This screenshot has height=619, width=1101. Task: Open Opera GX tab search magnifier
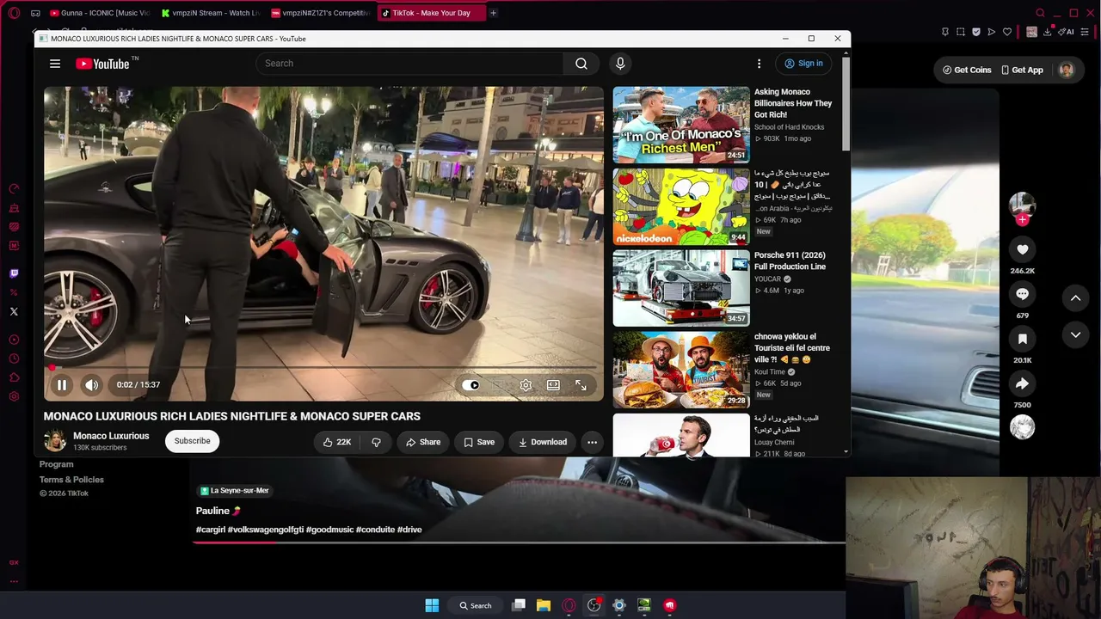pyautogui.click(x=1040, y=13)
